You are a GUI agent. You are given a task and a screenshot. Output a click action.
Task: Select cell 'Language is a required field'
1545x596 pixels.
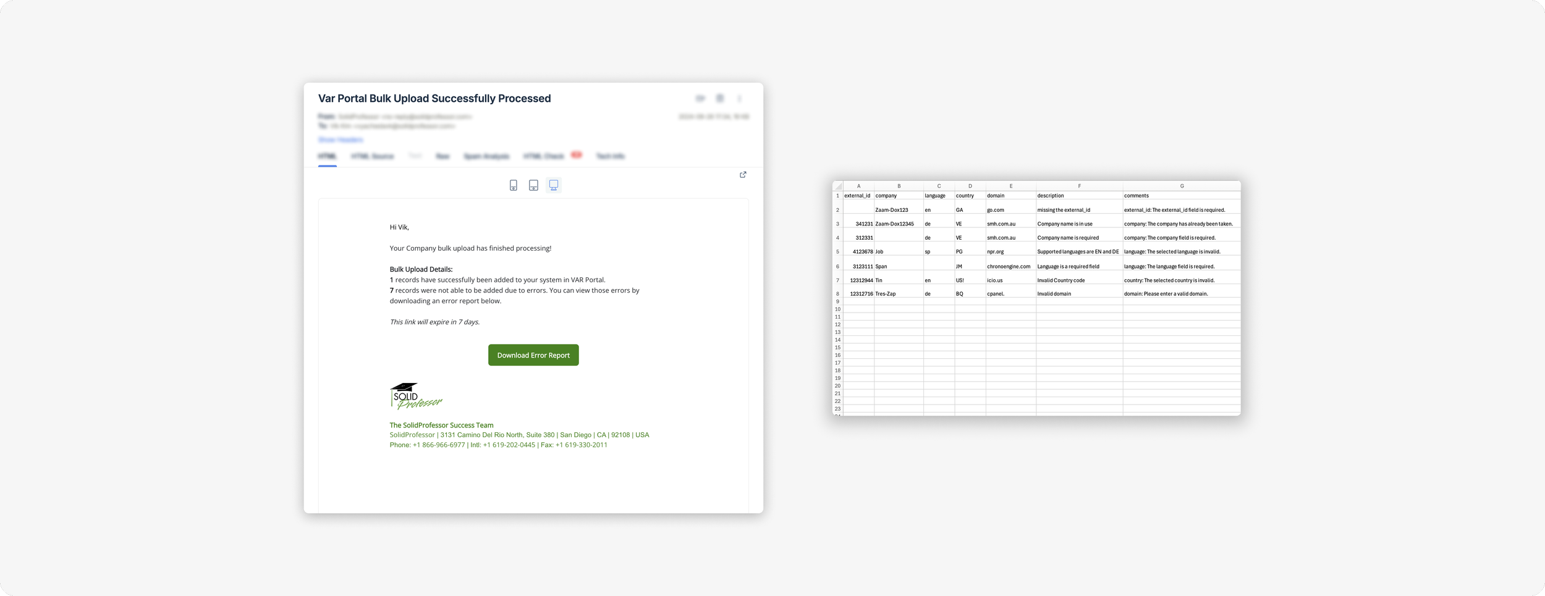coord(1080,264)
